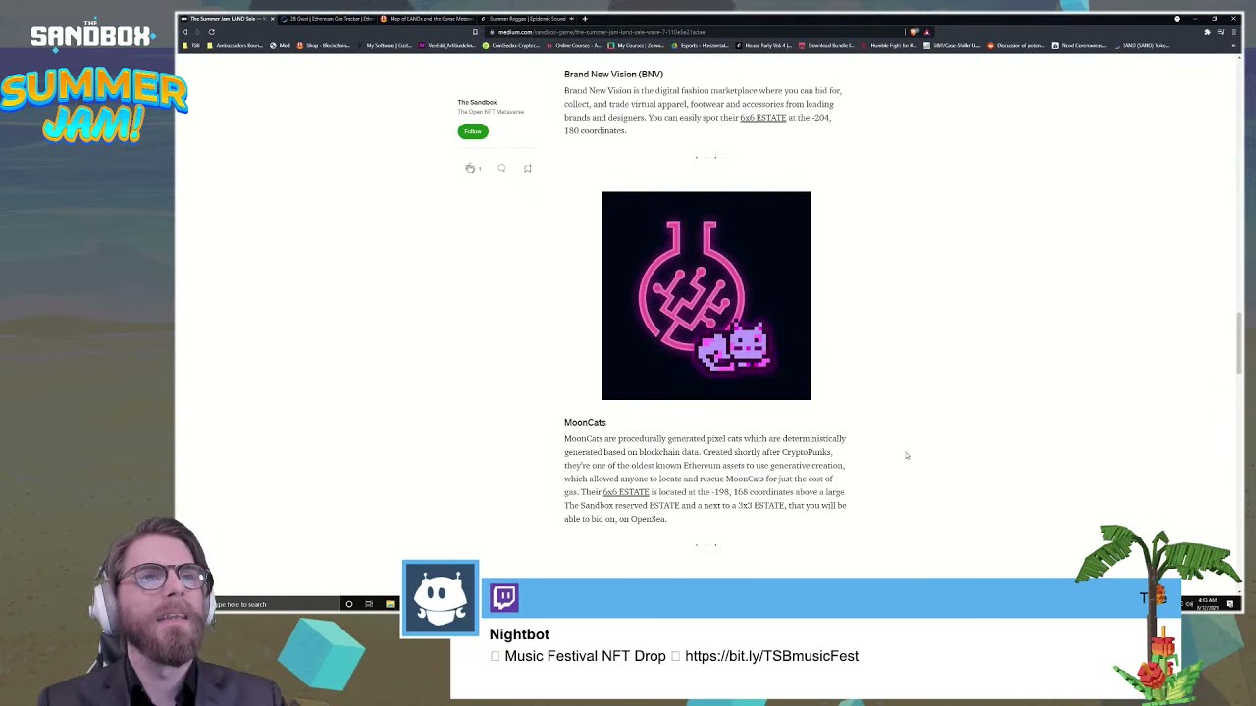Viewport: 1256px width, 706px height.
Task: Bookmark this page via the address bar bookmark icon
Action: click(x=475, y=32)
